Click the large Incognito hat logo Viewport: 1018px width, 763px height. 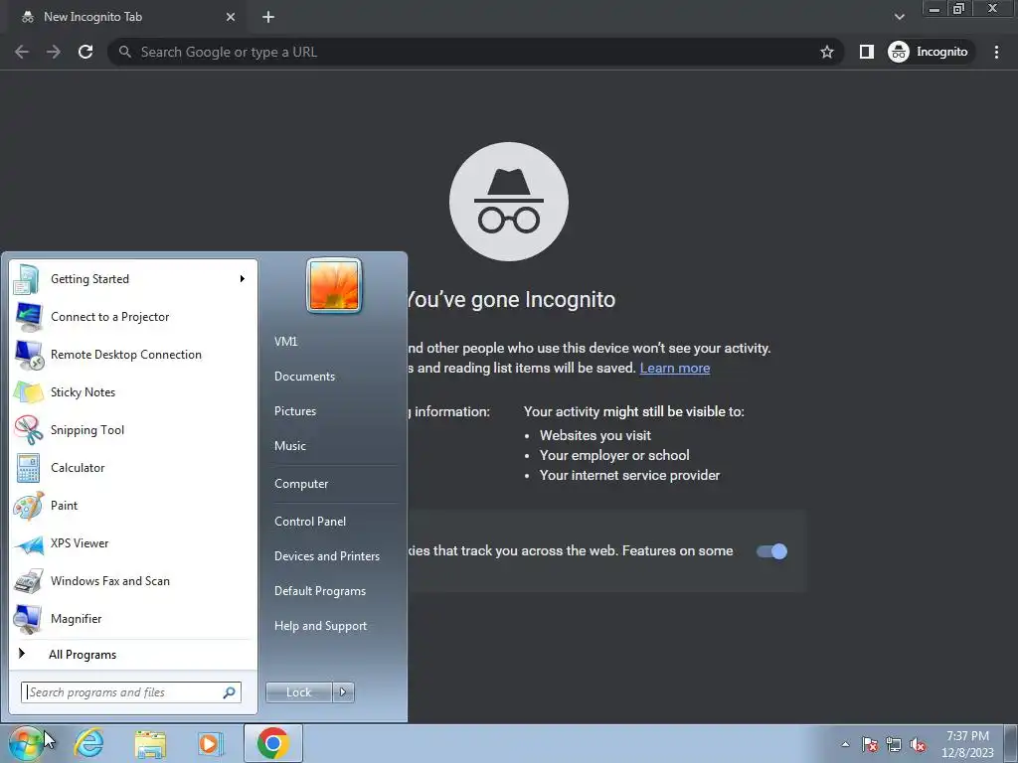509,202
